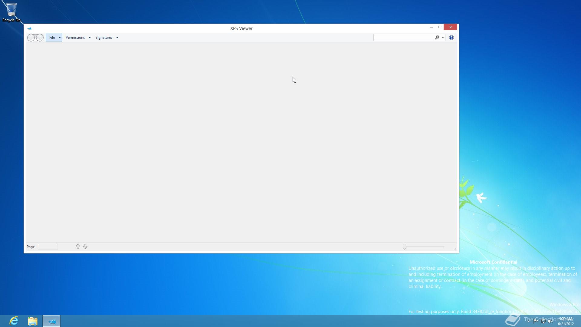Click the XPS Viewer title bar icon
Viewport: 581px width, 327px height.
coord(29,28)
